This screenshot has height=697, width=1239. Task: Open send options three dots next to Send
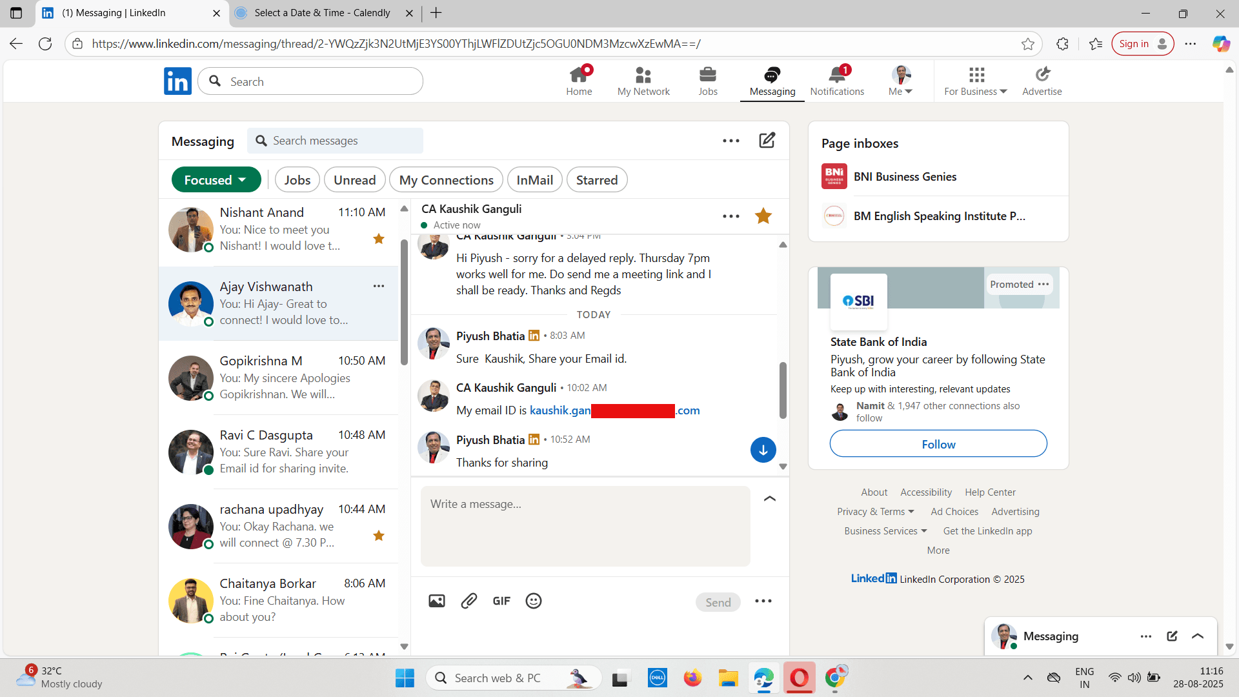tap(763, 601)
